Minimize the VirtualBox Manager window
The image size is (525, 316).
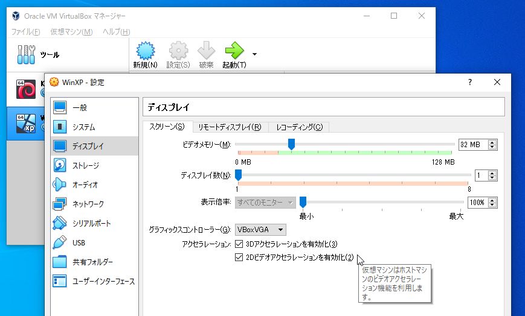point(367,16)
